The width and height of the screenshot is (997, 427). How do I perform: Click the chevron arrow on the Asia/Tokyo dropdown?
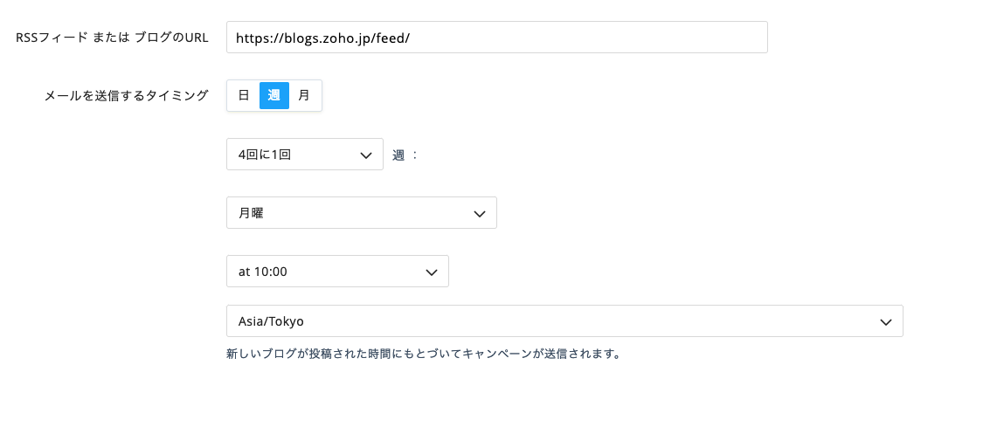pos(885,322)
